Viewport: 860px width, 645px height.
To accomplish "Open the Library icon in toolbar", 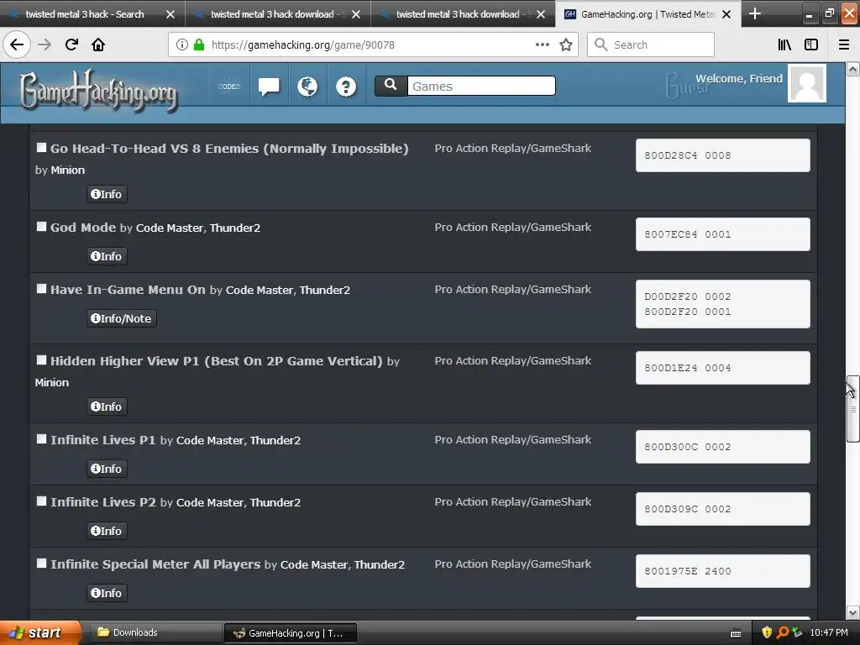I will click(784, 45).
